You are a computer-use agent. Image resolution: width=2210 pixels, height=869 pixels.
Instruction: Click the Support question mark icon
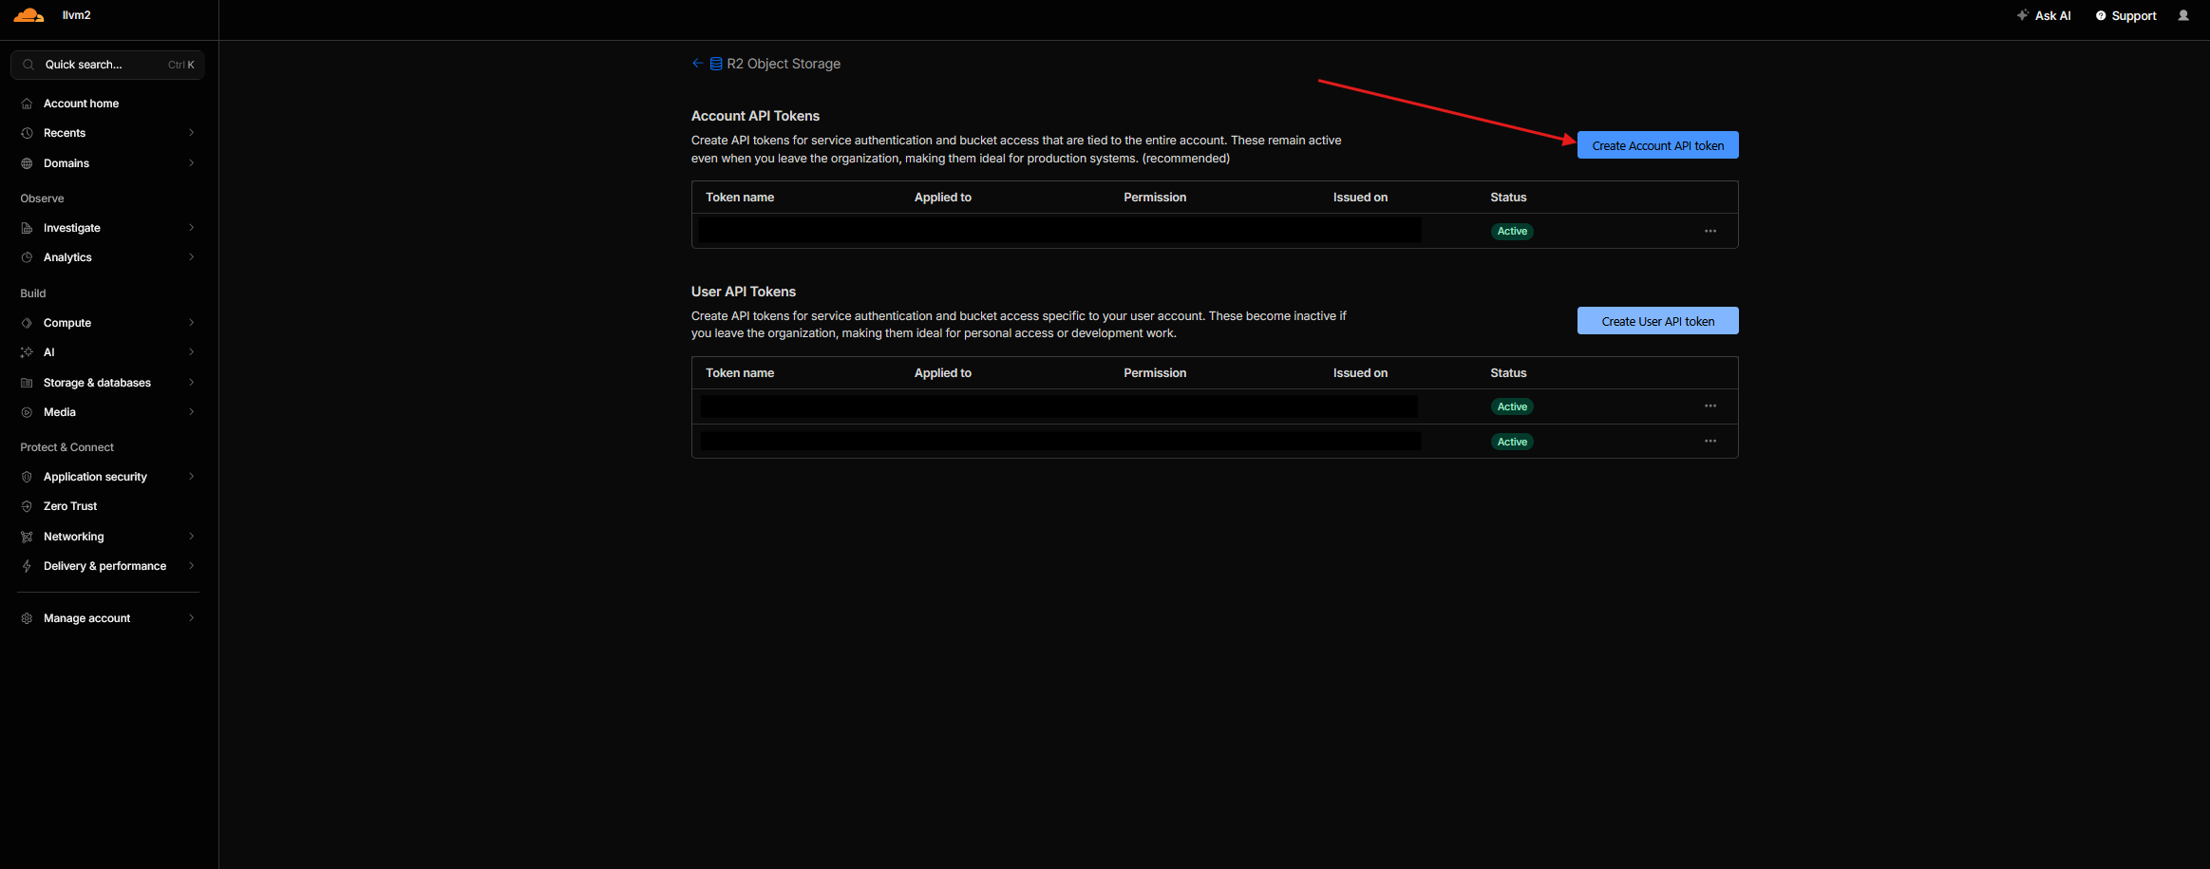tap(2101, 15)
